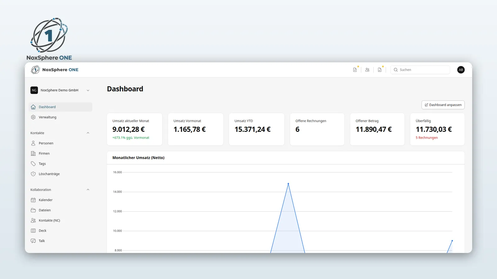Image resolution: width=497 pixels, height=279 pixels.
Task: Click the NoxSphere ONE logo in header bar
Action: 55,70
